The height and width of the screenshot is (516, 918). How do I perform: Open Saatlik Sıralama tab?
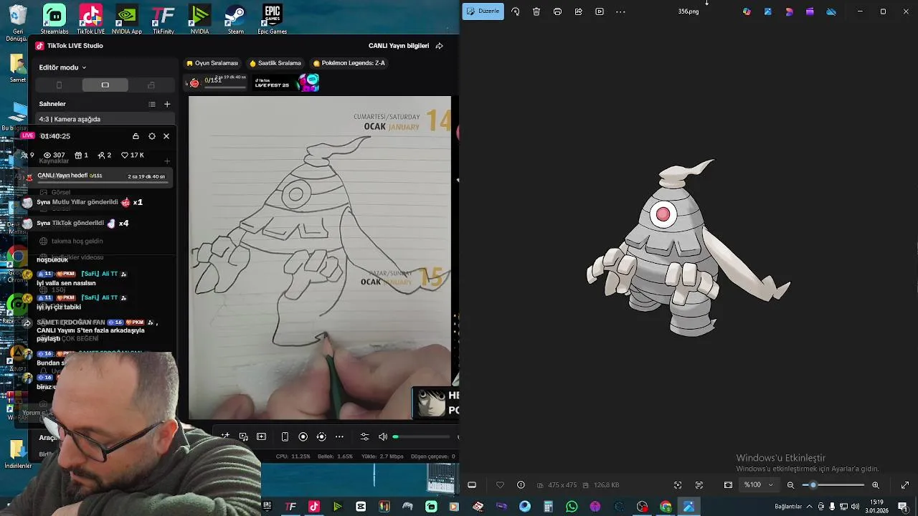pyautogui.click(x=275, y=63)
